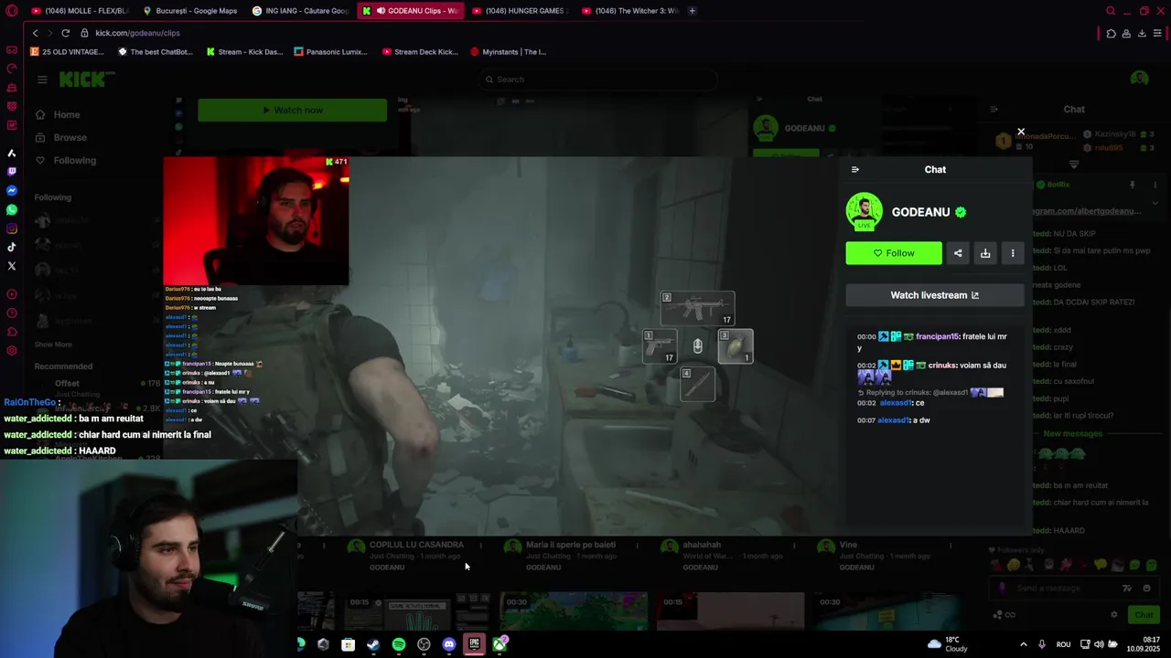The width and height of the screenshot is (1171, 658).
Task: Collapse the clip Chat panel icon
Action: (x=855, y=169)
